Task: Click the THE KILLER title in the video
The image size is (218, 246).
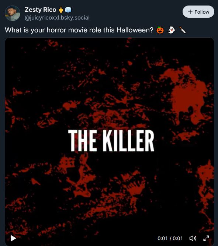Action: click(111, 141)
